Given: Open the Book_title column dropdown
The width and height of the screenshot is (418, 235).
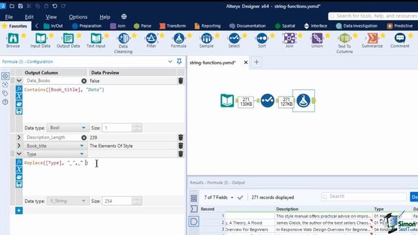Looking at the screenshot, I should pos(82,146).
